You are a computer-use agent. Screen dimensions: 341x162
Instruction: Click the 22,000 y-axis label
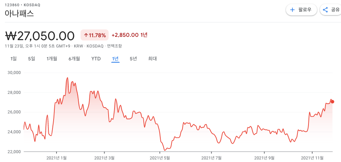[x=13, y=152]
